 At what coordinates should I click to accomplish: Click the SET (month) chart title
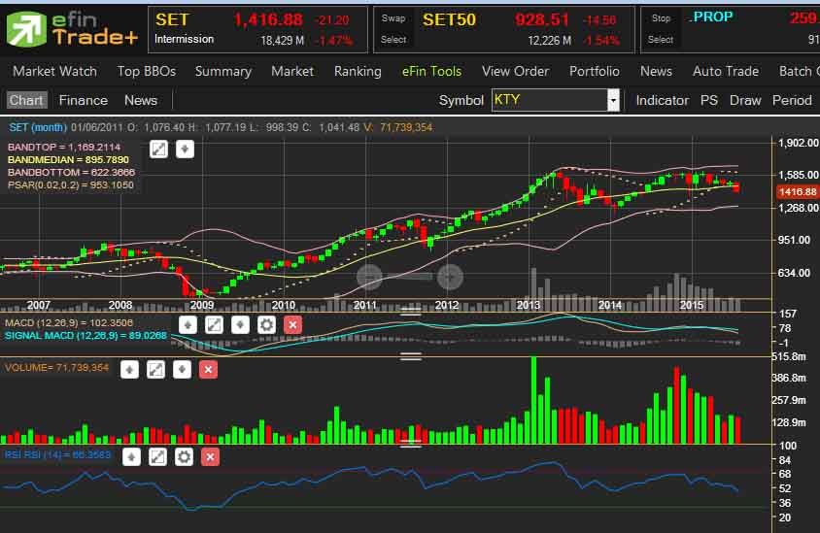38,127
